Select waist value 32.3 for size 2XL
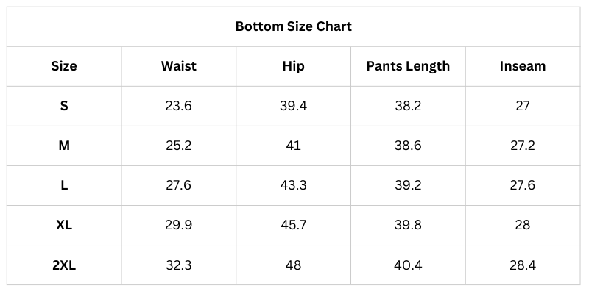589x294 pixels. [178, 265]
